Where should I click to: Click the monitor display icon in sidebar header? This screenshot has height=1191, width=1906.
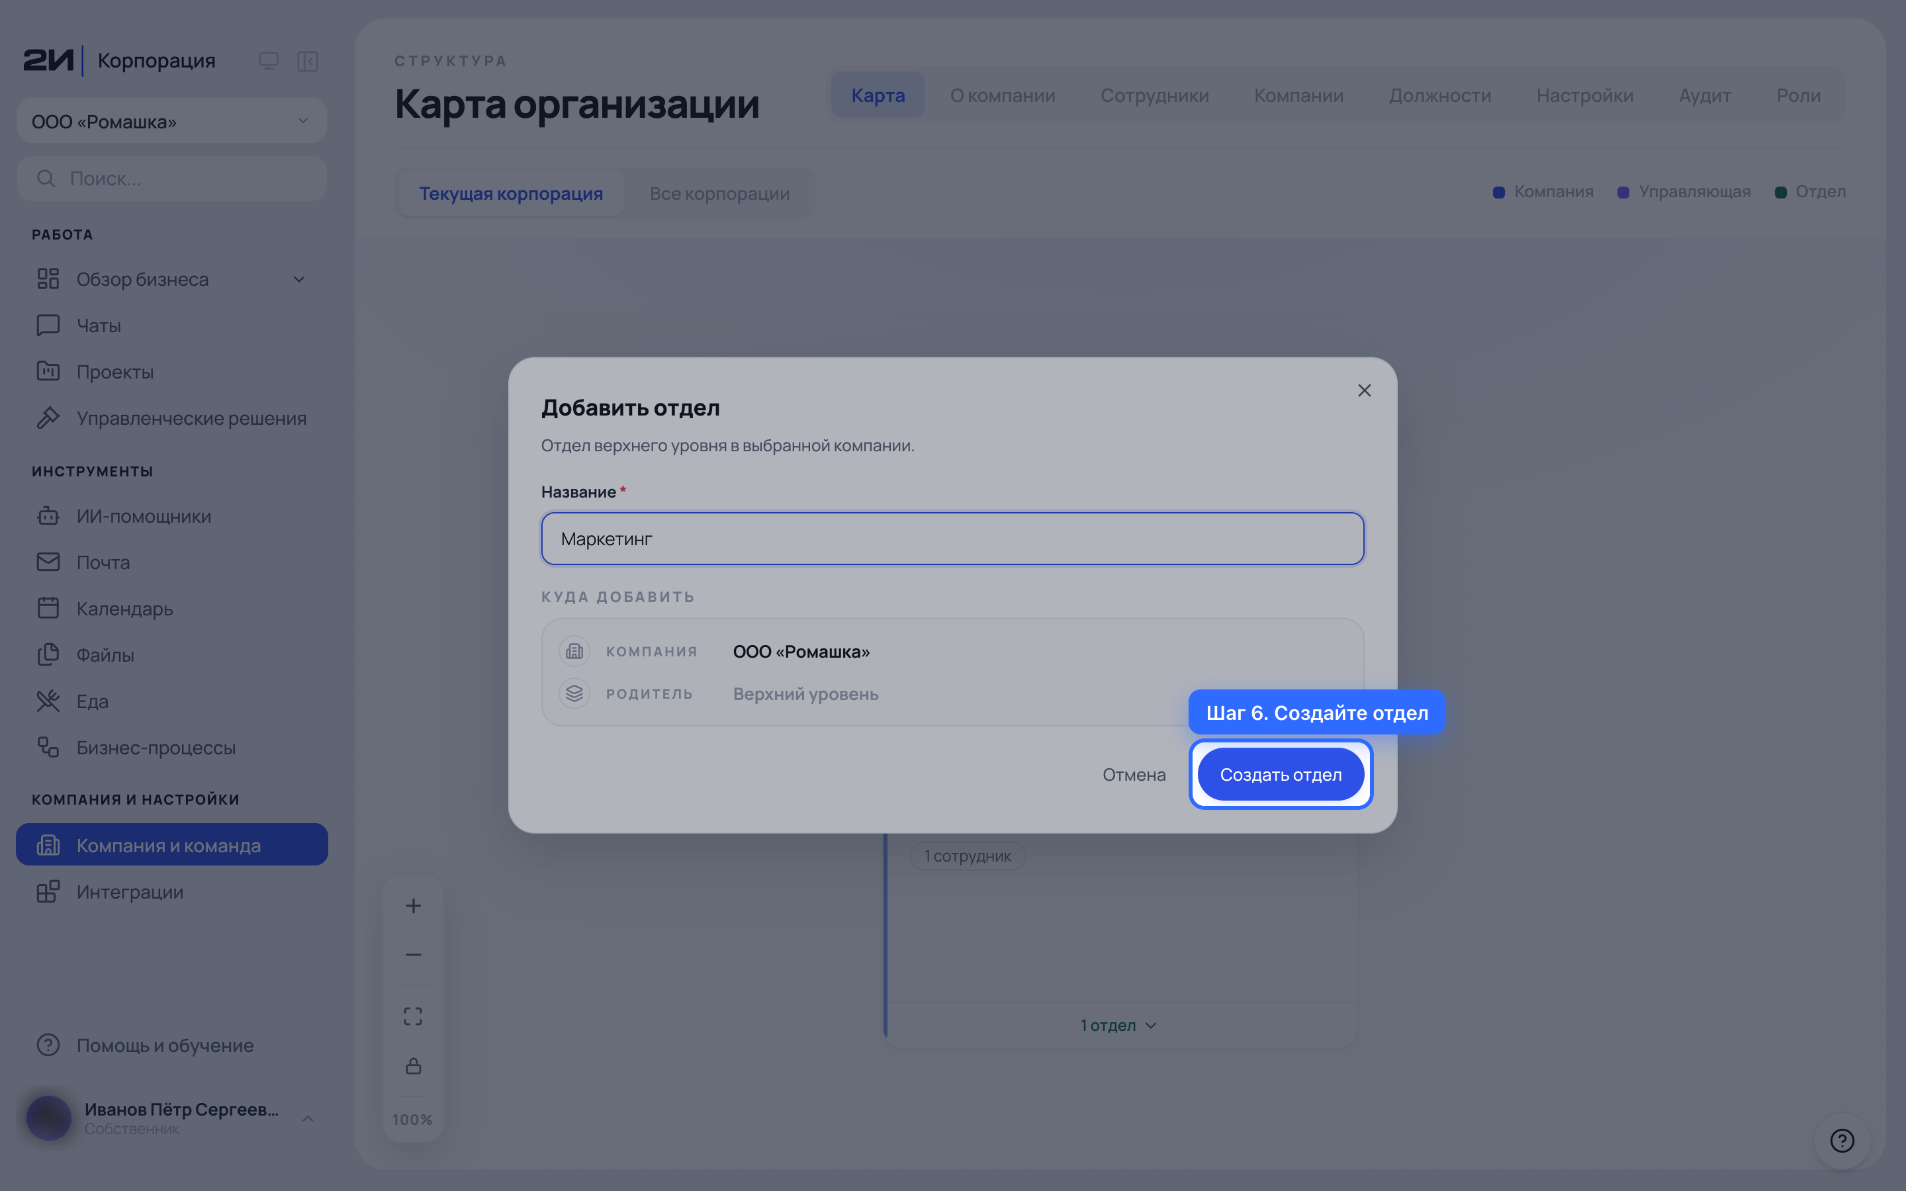click(x=269, y=61)
